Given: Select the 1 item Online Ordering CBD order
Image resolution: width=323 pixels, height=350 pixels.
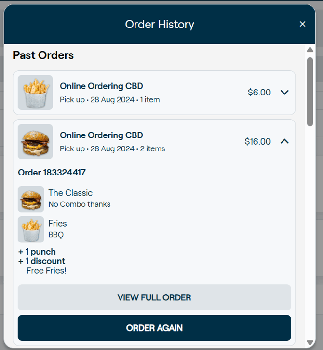Looking at the screenshot, I should pyautogui.click(x=101, y=87).
